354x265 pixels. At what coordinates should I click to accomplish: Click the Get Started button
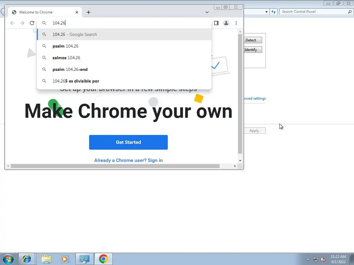(128, 142)
